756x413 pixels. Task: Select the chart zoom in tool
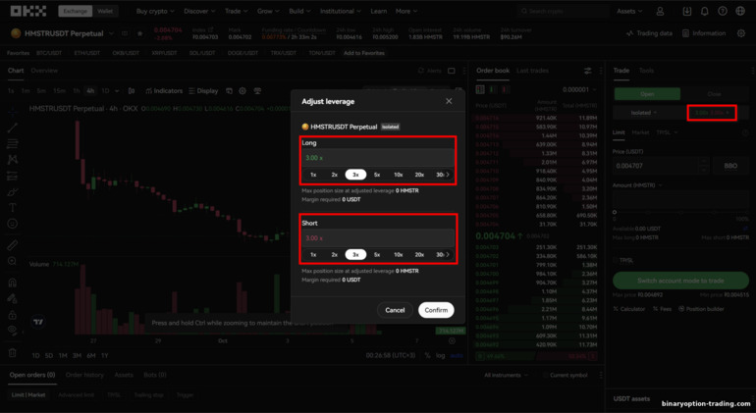click(13, 261)
